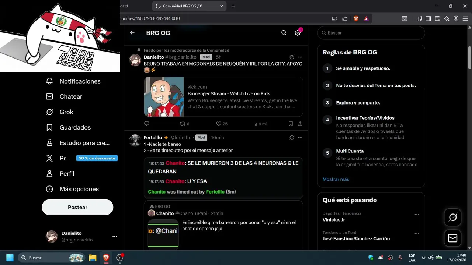Image resolution: width=472 pixels, height=265 pixels.
Task: Open the kick.com Brunenger Stream link card
Action: point(223,96)
